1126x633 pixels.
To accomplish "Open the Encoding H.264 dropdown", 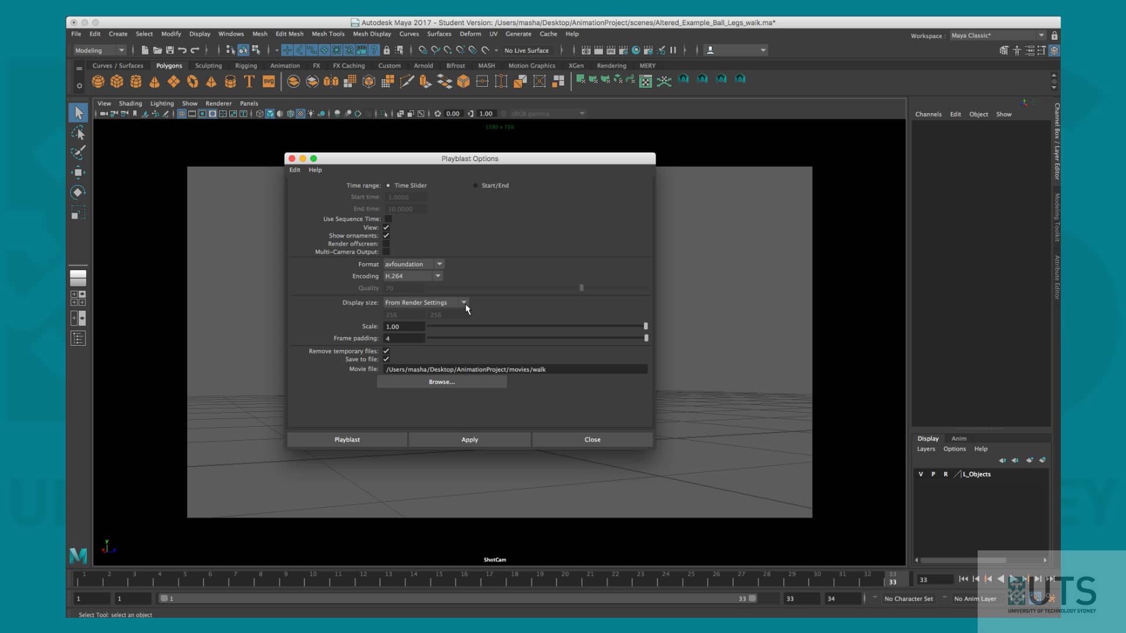I will [x=413, y=276].
